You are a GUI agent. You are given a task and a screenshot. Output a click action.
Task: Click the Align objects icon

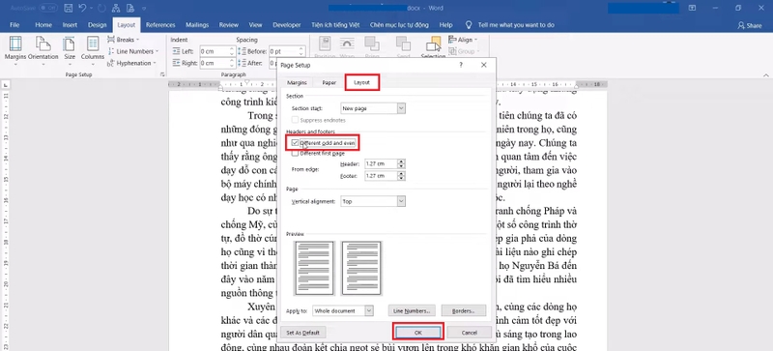(x=452, y=40)
